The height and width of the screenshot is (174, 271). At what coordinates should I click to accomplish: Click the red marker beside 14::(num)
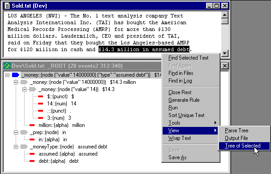41,104
